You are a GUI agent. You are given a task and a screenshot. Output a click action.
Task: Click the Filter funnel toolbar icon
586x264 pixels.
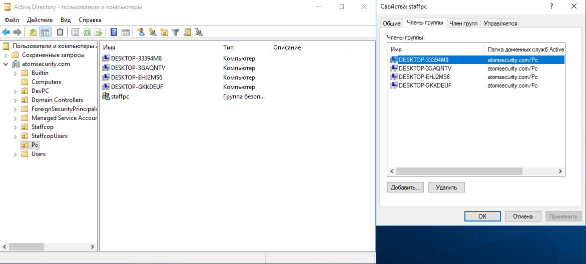[x=176, y=32]
